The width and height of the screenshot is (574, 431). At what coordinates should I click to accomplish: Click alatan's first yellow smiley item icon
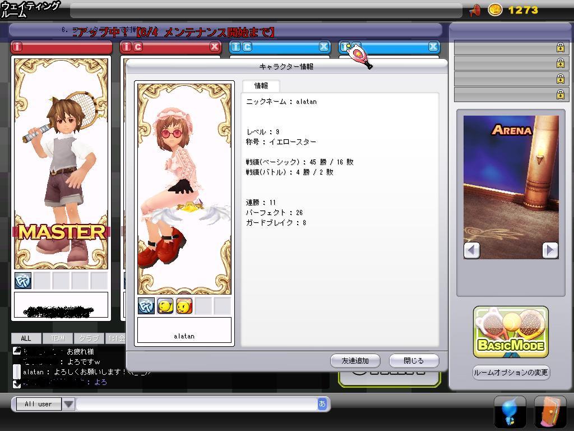pos(165,306)
